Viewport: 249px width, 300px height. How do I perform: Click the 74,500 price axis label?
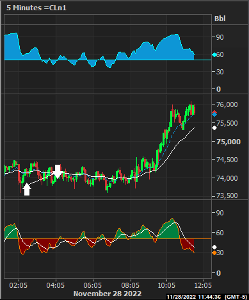227,160
